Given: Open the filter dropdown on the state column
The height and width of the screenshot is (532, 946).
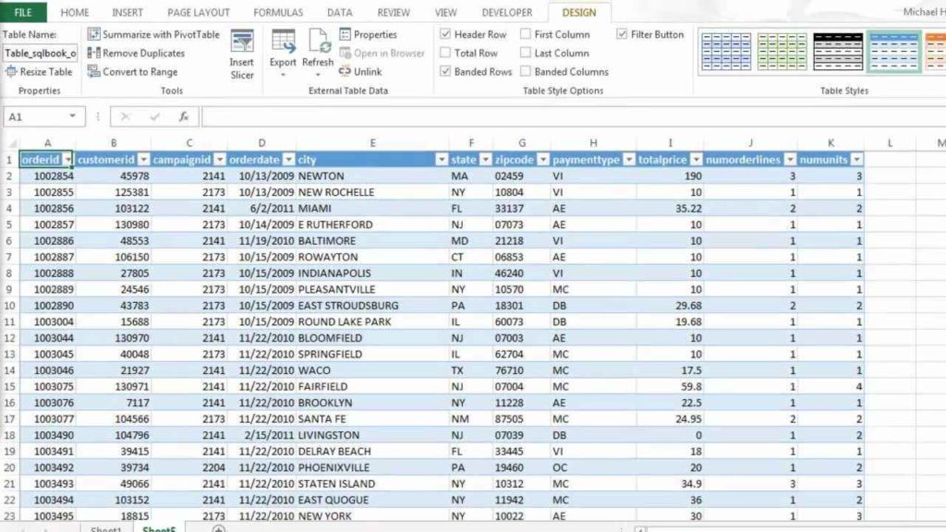Looking at the screenshot, I should tap(488, 158).
